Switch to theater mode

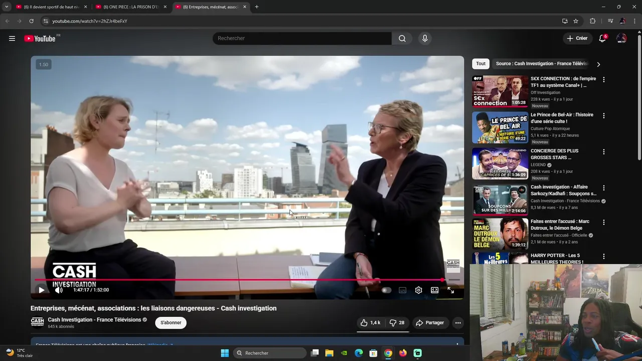click(434, 290)
